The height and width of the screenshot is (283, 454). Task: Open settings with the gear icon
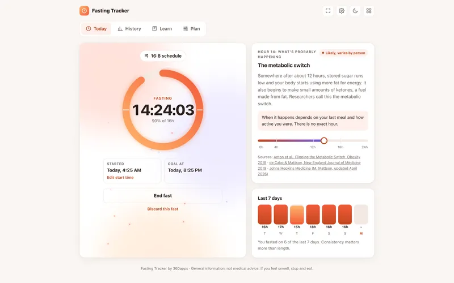click(342, 11)
